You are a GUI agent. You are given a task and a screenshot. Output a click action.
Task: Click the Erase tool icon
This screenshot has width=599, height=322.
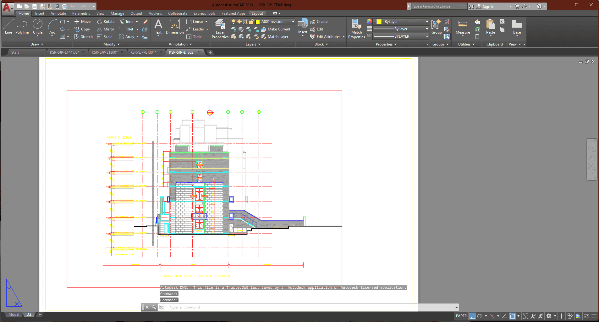pos(145,22)
